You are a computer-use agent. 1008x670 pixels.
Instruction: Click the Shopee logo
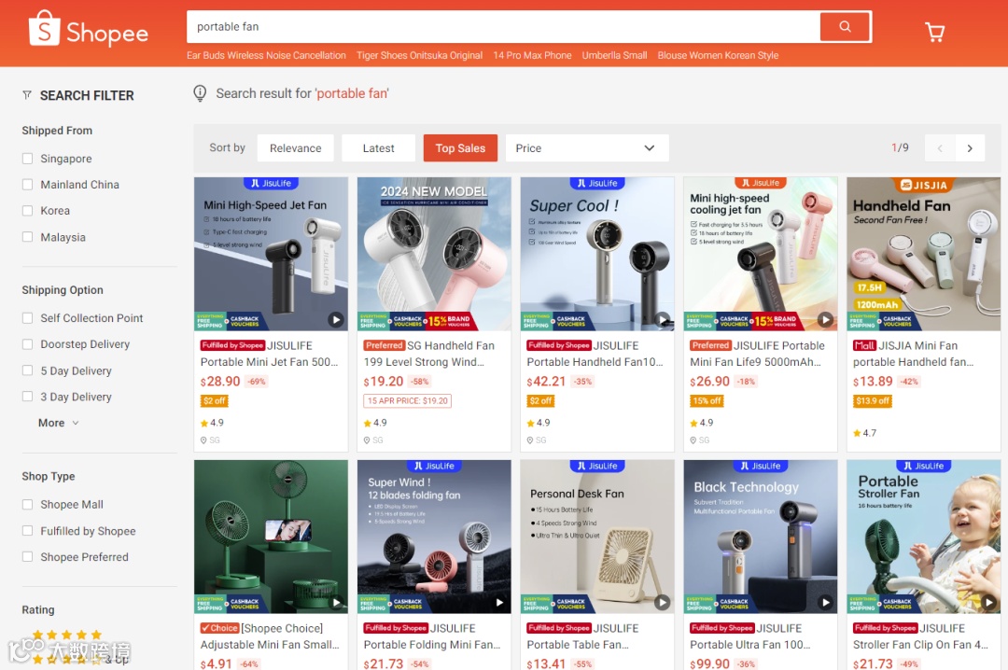89,30
